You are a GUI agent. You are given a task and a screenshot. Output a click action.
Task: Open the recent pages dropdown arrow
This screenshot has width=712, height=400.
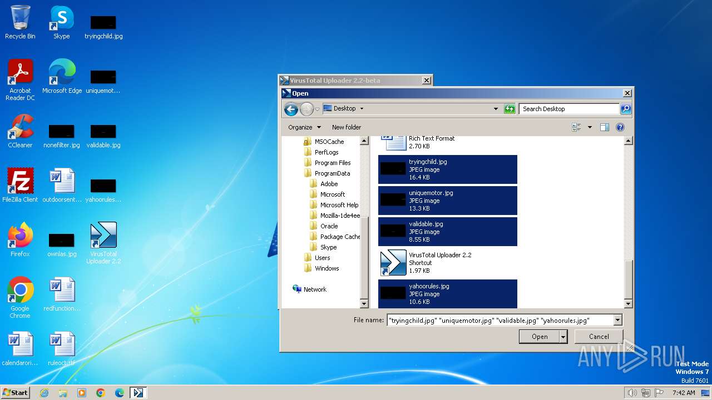point(317,109)
